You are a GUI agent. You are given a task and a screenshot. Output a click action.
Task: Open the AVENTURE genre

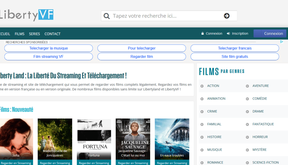coord(261,86)
